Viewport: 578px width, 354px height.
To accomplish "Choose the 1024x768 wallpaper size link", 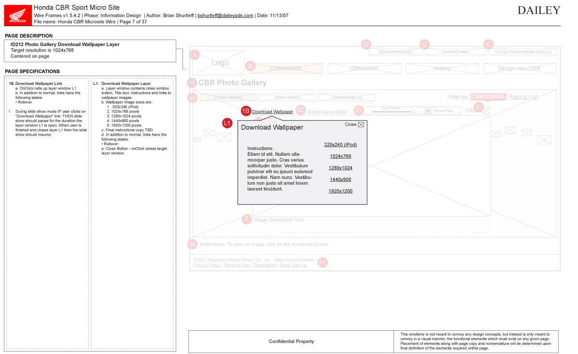I will point(340,156).
